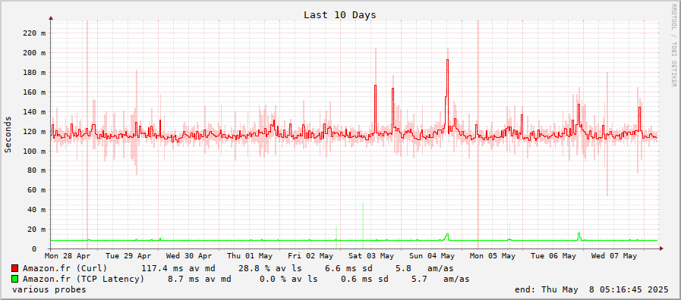Click the 'Seconds' y-axis label
The height and width of the screenshot is (300, 681).
point(8,134)
